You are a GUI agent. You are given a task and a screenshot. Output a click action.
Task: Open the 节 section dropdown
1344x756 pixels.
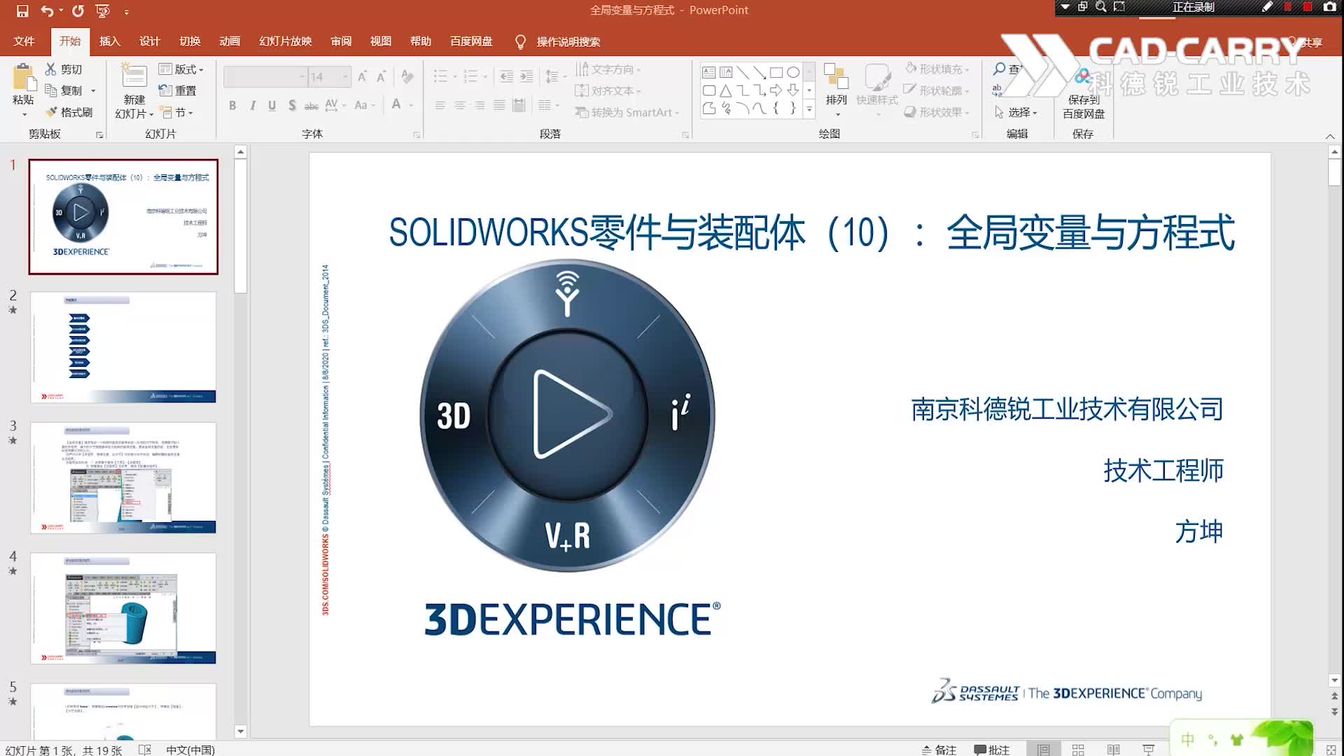pyautogui.click(x=176, y=112)
